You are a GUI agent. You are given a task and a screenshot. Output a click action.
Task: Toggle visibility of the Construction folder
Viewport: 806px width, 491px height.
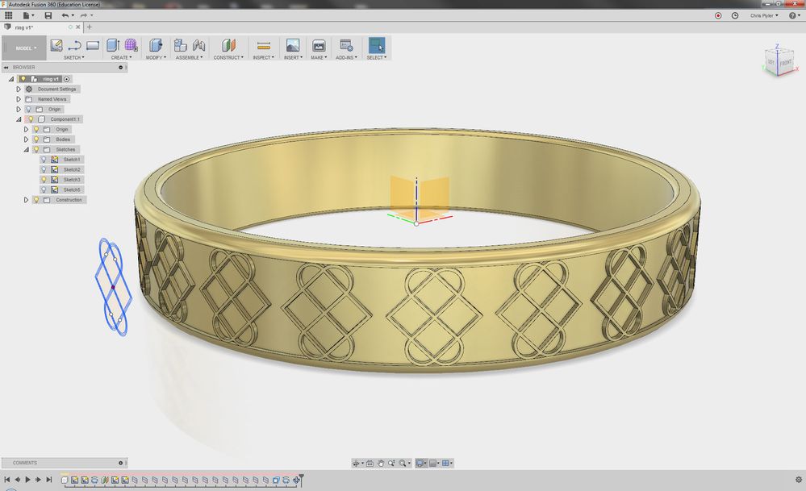click(36, 200)
